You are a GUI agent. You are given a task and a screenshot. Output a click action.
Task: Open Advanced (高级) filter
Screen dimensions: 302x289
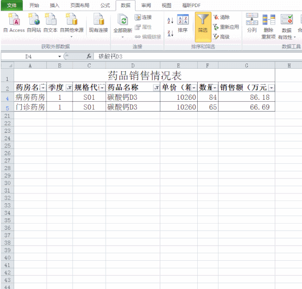point(221,37)
